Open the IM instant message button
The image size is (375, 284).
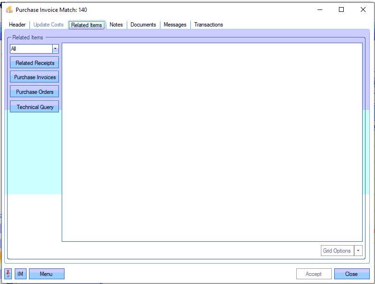pyautogui.click(x=20, y=274)
